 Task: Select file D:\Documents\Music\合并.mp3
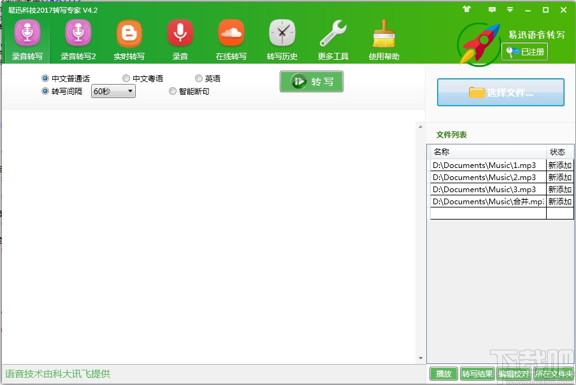point(488,202)
